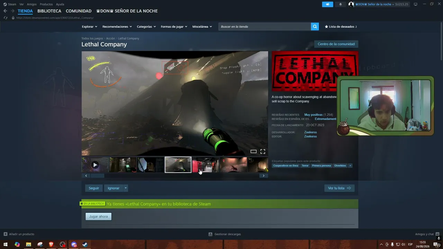This screenshot has height=249, width=443.
Task: Open Ver tu lista
Action: [339, 188]
